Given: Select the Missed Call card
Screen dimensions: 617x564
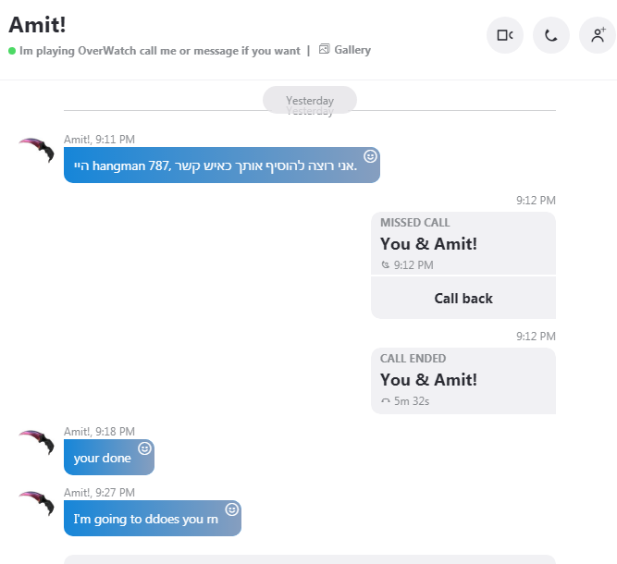Looking at the screenshot, I should (x=463, y=243).
